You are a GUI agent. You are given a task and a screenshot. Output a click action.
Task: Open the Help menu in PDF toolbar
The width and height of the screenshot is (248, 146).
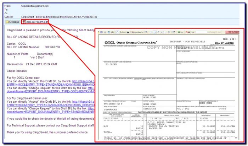(x=181, y=32)
